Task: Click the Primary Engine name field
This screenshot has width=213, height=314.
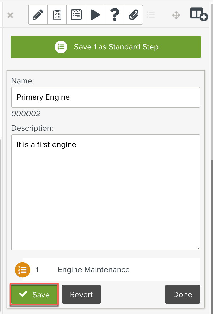Action: click(x=105, y=97)
